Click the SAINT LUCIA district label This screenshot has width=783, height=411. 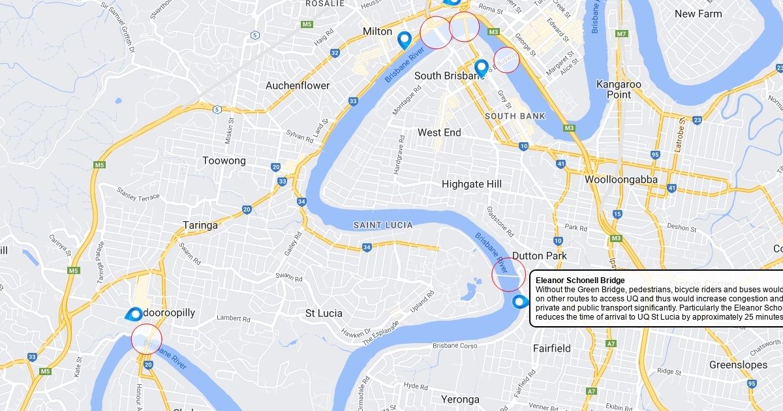point(383,225)
